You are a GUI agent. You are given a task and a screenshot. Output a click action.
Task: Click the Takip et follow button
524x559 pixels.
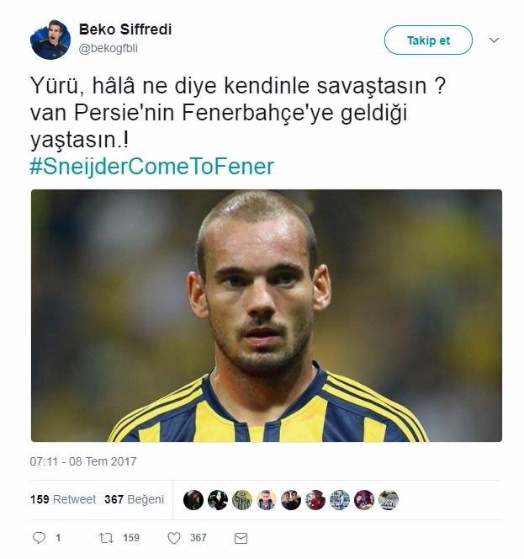(x=428, y=40)
